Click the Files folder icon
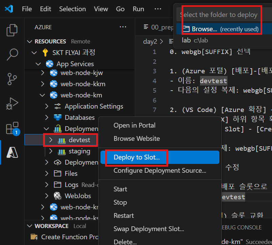 pos(58,173)
